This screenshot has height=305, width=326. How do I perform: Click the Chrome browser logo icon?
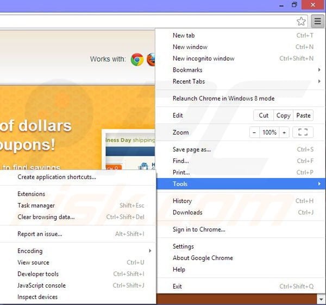137,59
